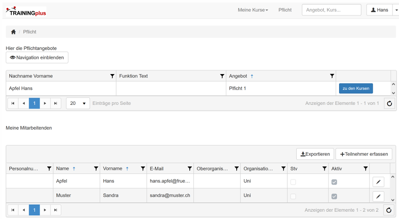This screenshot has height=219, width=399.
Task: Click Teilnehmer erfassen button
Action: [364, 154]
